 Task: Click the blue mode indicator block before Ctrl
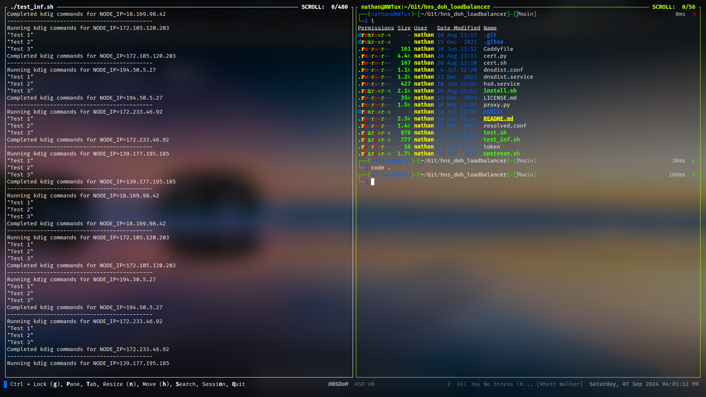[x=5, y=384]
